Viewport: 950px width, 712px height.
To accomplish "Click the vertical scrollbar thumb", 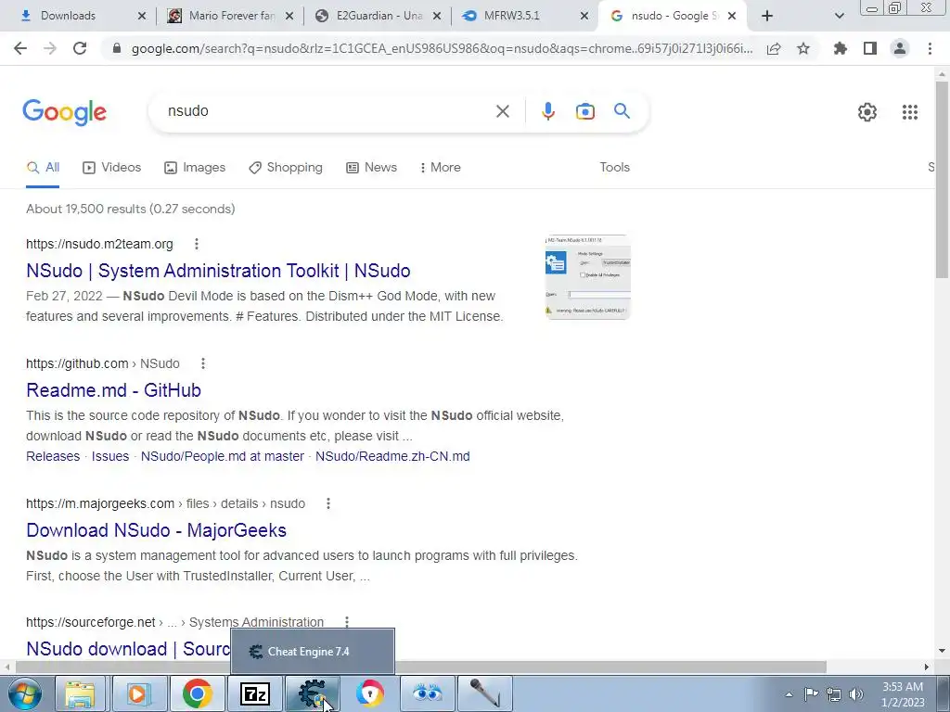I will [942, 179].
